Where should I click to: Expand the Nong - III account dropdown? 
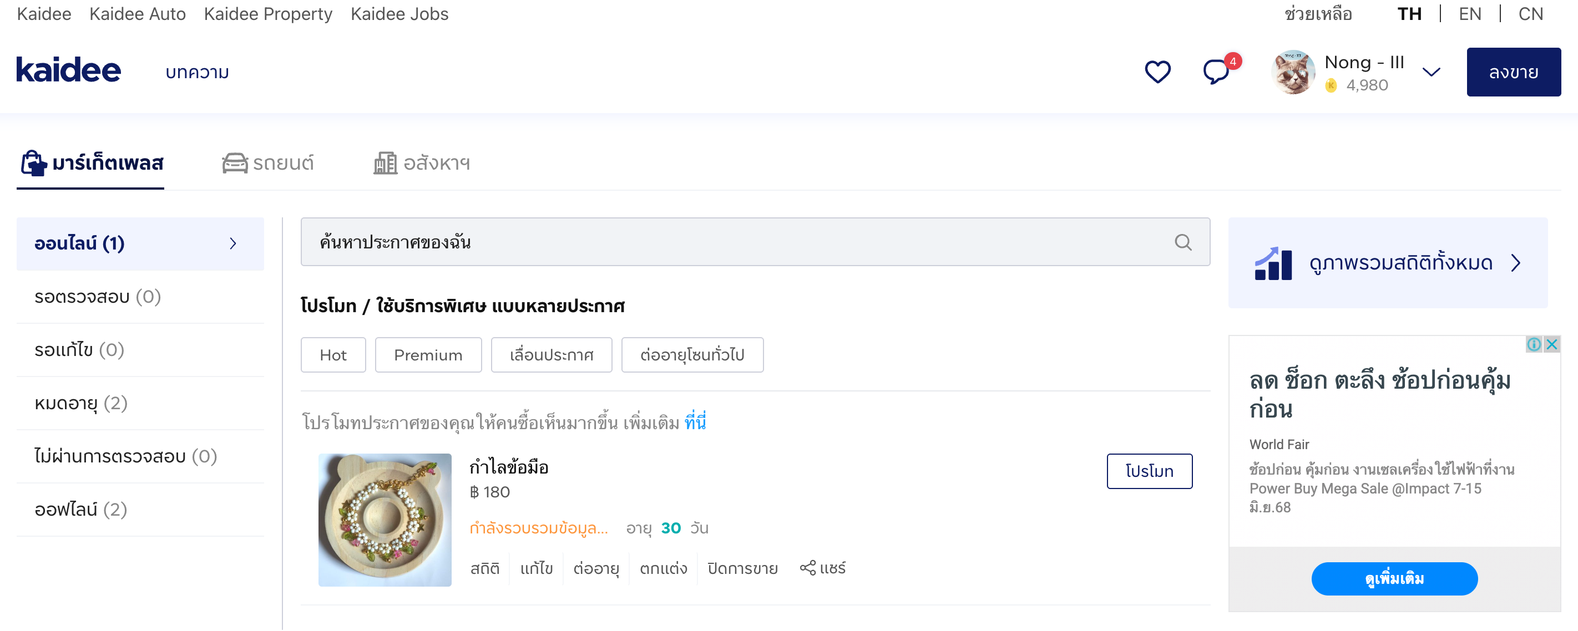coord(1431,72)
